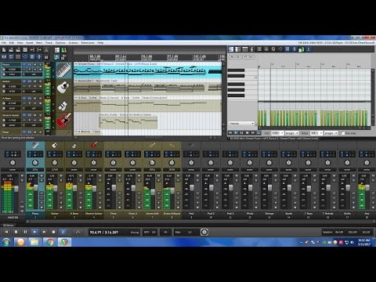376x282 pixels.
Task: Toggle snap toolbar icon
Action: tap(39, 56)
